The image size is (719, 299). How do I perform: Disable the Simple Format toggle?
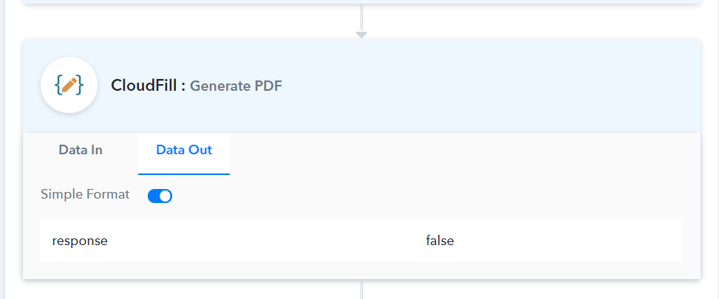point(160,196)
